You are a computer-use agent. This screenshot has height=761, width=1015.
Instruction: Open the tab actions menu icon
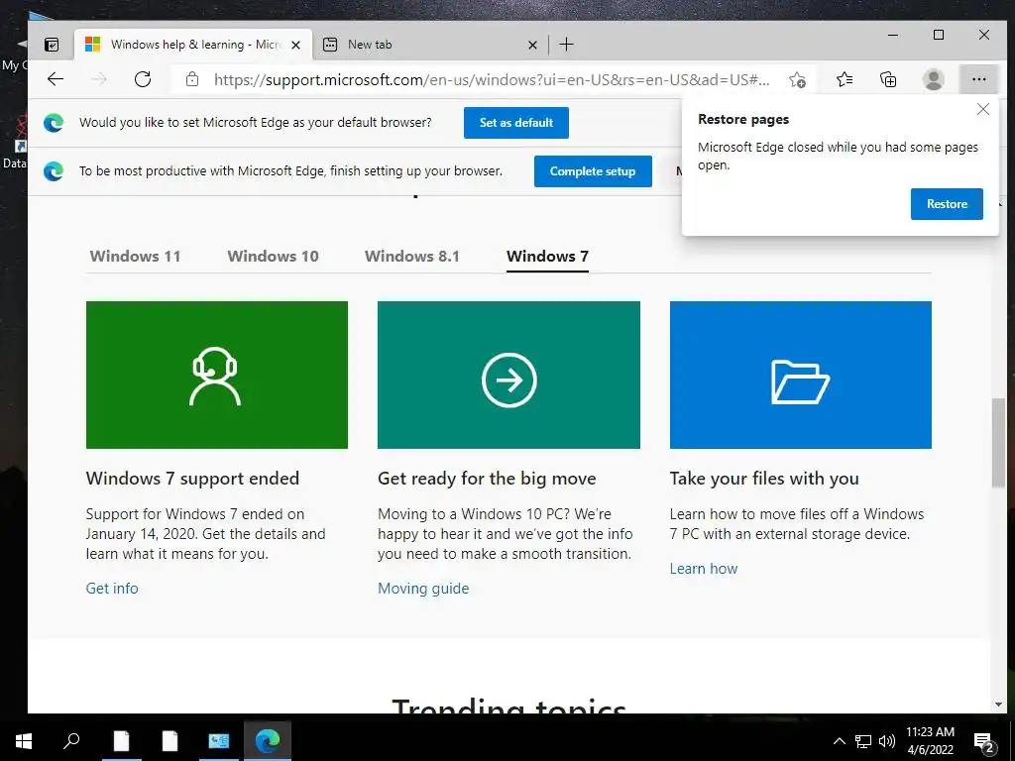coord(52,45)
